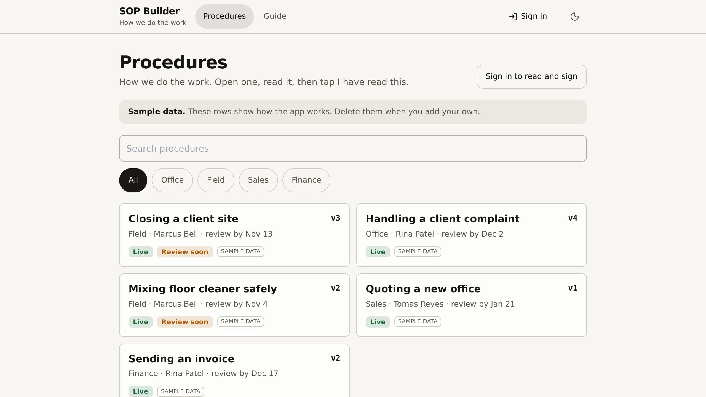The height and width of the screenshot is (397, 706).
Task: Click 'Office · Rina Patel · review by Dec 2'
Action: [434, 234]
